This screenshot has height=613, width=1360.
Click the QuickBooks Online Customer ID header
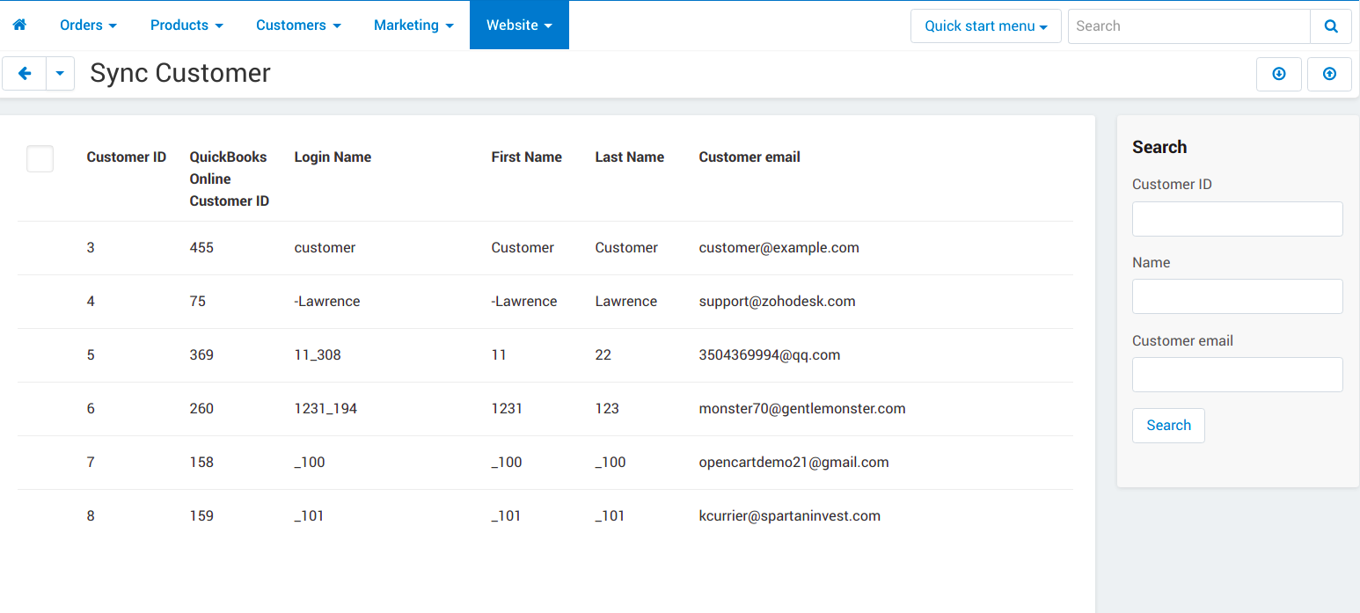coord(230,179)
